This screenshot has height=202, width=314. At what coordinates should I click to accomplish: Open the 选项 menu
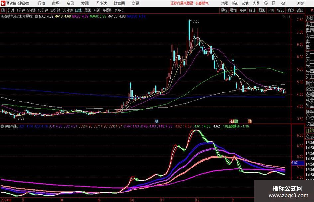click(x=256, y=3)
